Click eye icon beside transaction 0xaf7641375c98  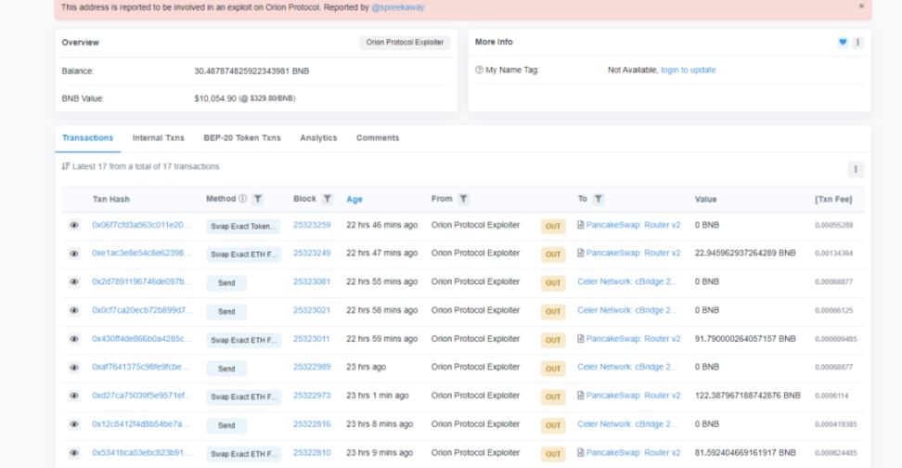74,368
